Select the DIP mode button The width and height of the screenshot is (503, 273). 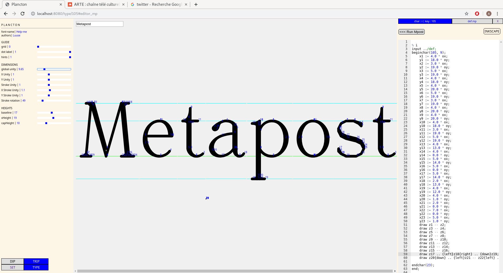13,261
